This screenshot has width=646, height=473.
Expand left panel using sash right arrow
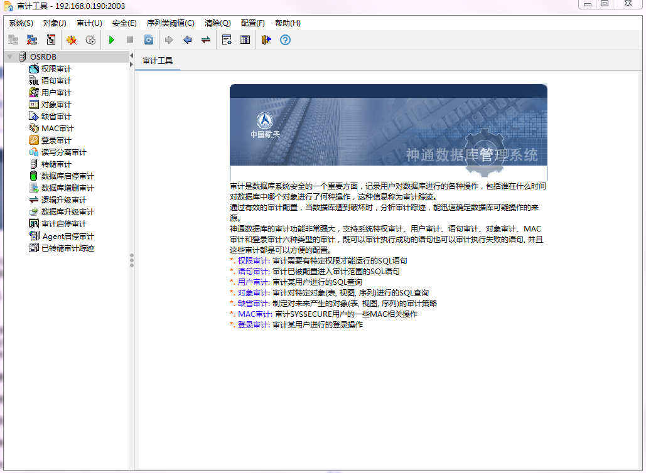point(132,65)
